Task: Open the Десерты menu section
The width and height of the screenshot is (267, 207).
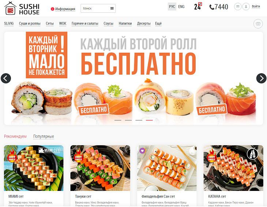Action: 144,23
